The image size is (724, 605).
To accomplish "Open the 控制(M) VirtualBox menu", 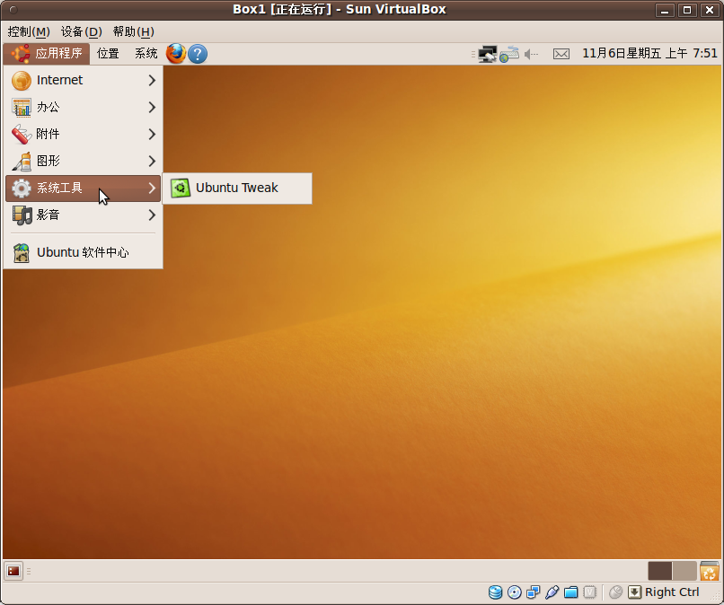I will [29, 31].
